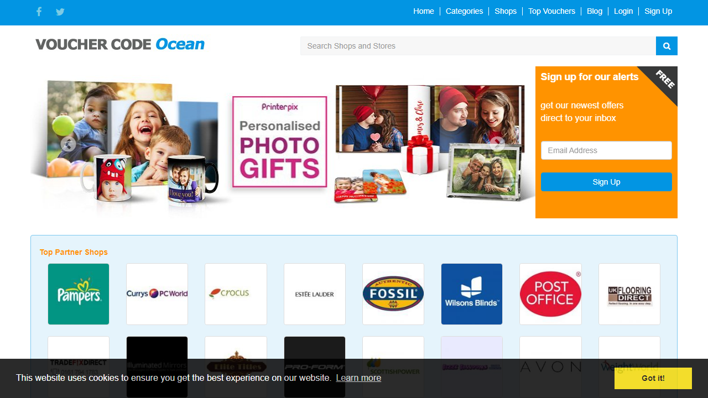Dismiss cookies with Got it! button
Viewport: 708px width, 398px height.
pos(653,378)
